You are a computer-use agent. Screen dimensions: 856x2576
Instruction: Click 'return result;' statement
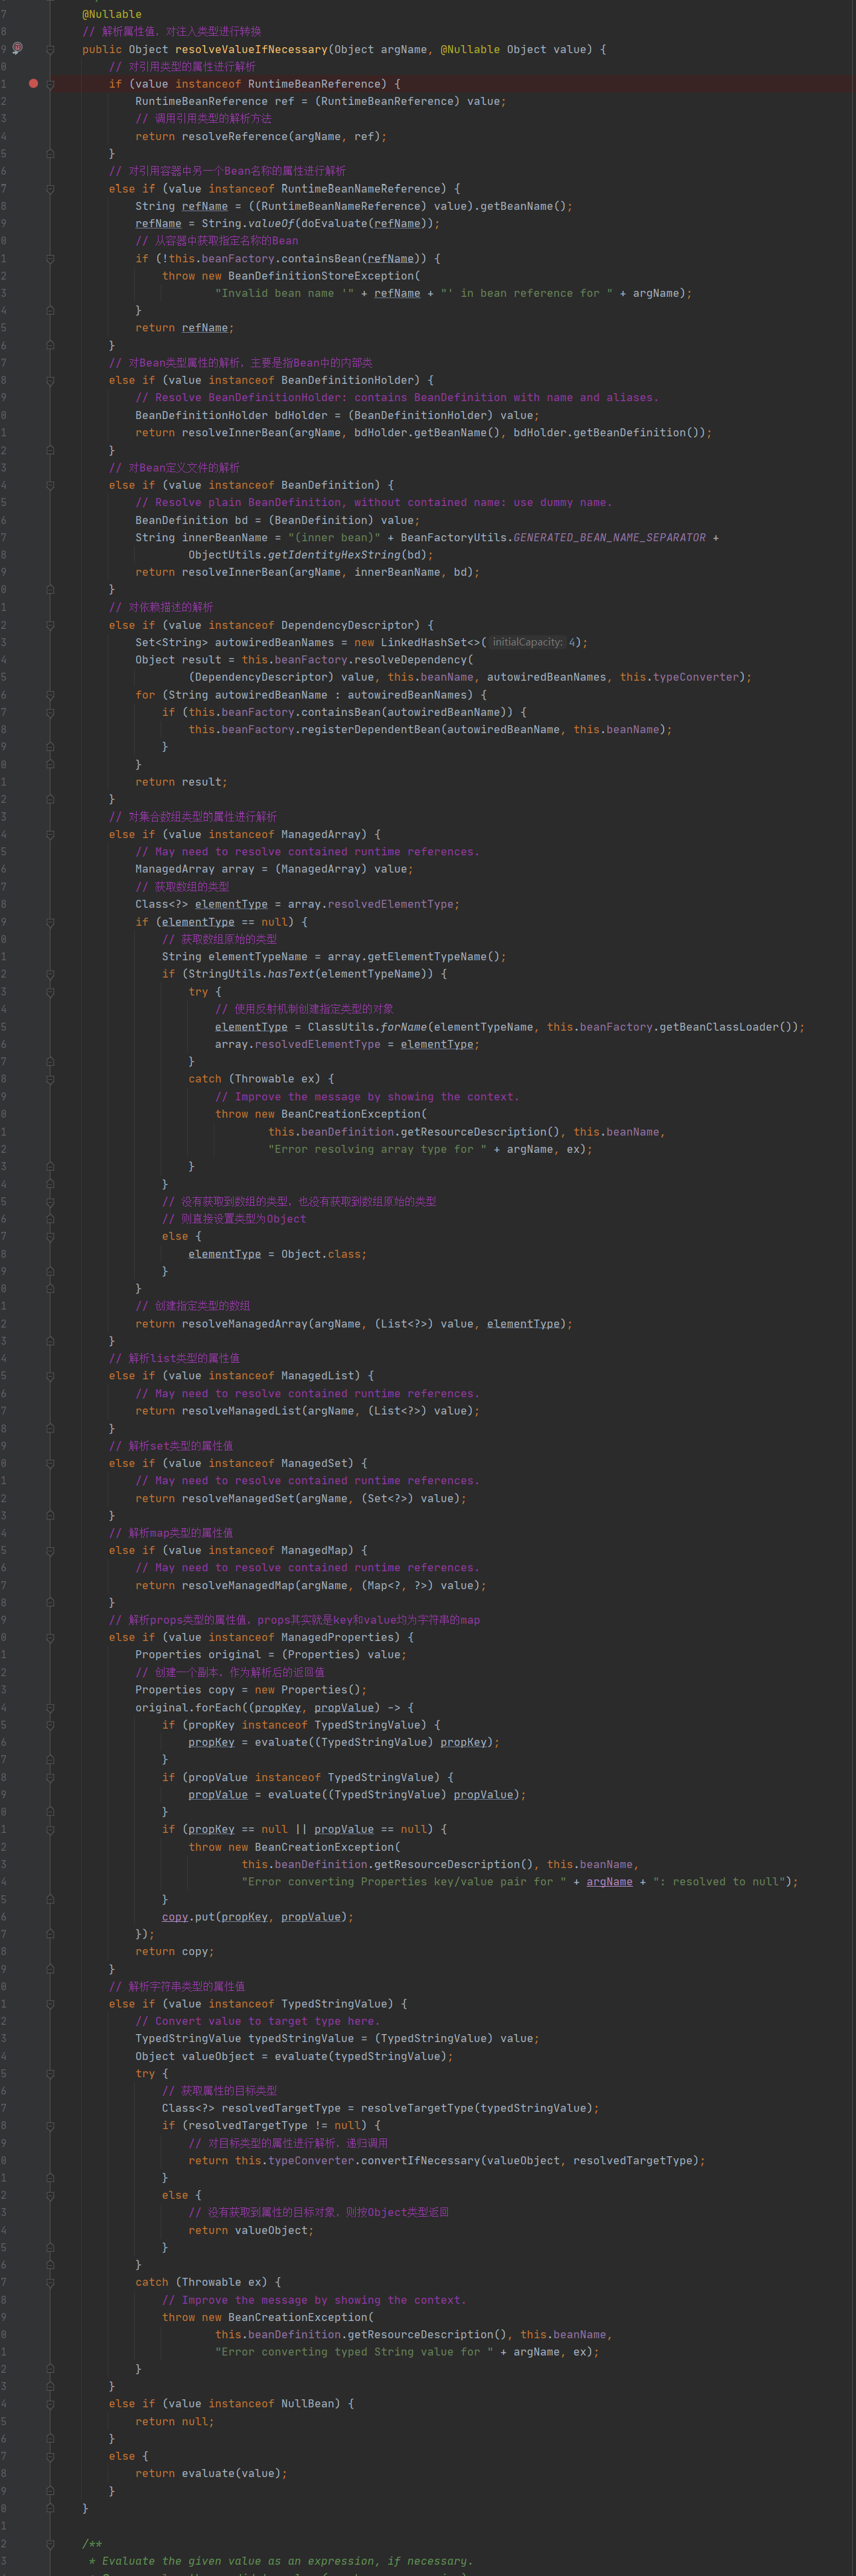182,782
